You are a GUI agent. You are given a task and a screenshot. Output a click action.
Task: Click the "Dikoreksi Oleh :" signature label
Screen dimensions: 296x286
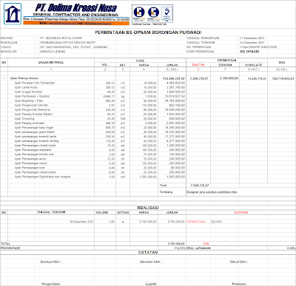pos(151,262)
